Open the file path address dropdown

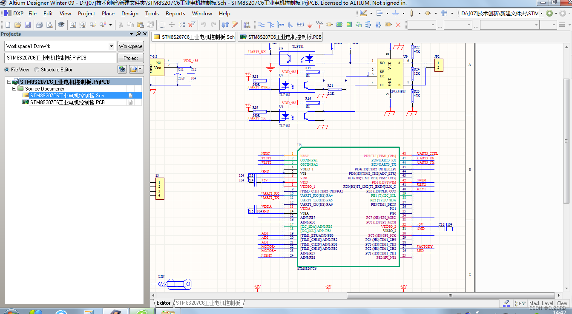(541, 13)
